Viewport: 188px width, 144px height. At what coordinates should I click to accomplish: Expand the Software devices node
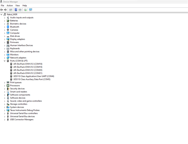(5, 98)
